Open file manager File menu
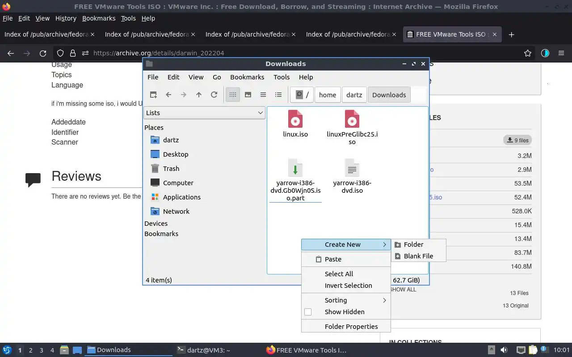Image resolution: width=572 pixels, height=357 pixels. [153, 77]
